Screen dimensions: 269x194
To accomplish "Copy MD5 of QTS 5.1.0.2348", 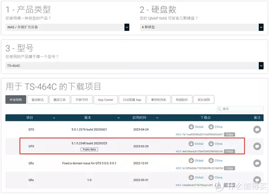I will 230,151.
